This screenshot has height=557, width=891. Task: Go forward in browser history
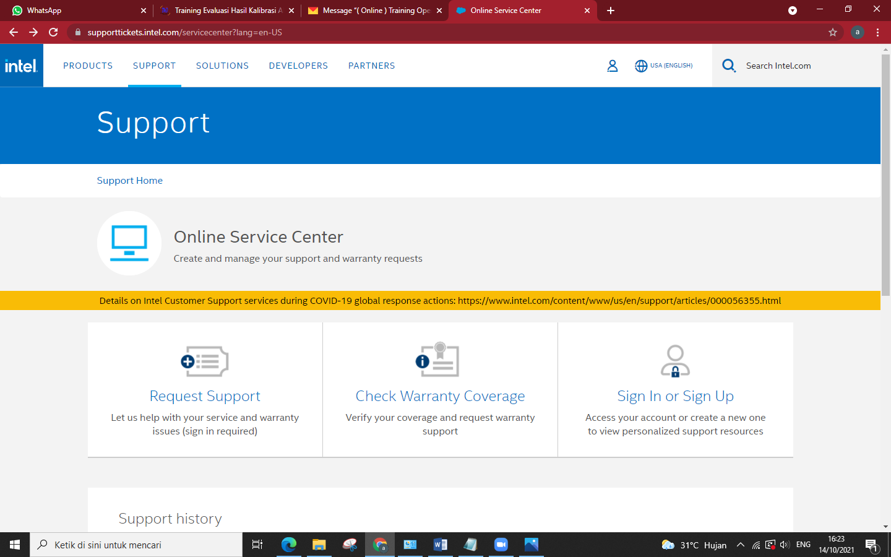point(33,32)
